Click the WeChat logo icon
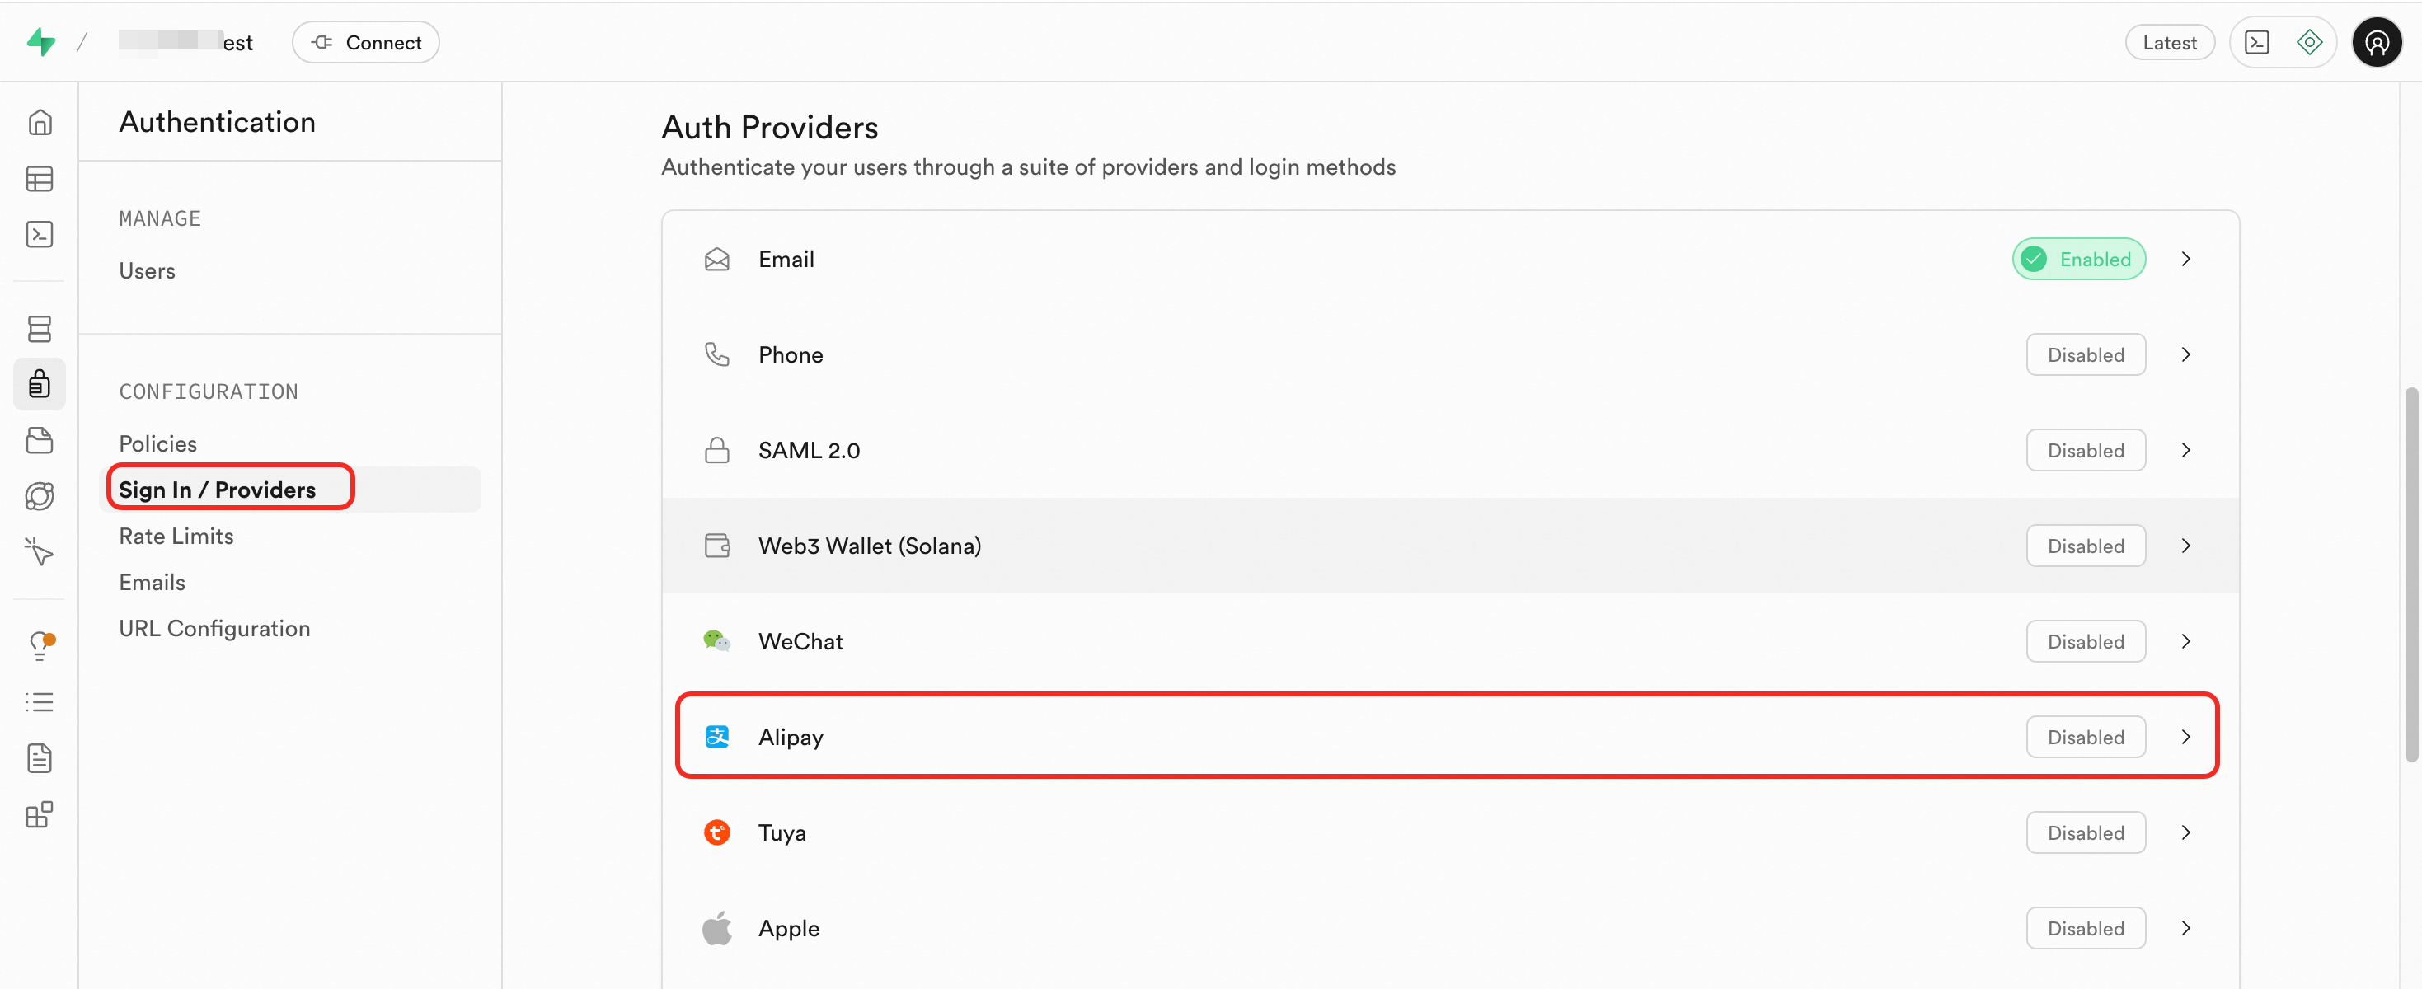Image resolution: width=2422 pixels, height=989 pixels. tap(716, 641)
